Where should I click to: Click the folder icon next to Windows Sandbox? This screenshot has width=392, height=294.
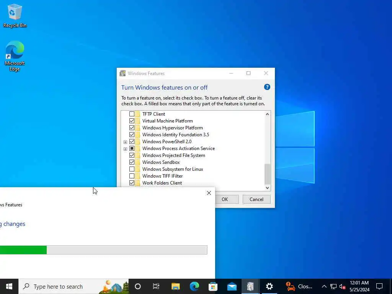pos(138,162)
